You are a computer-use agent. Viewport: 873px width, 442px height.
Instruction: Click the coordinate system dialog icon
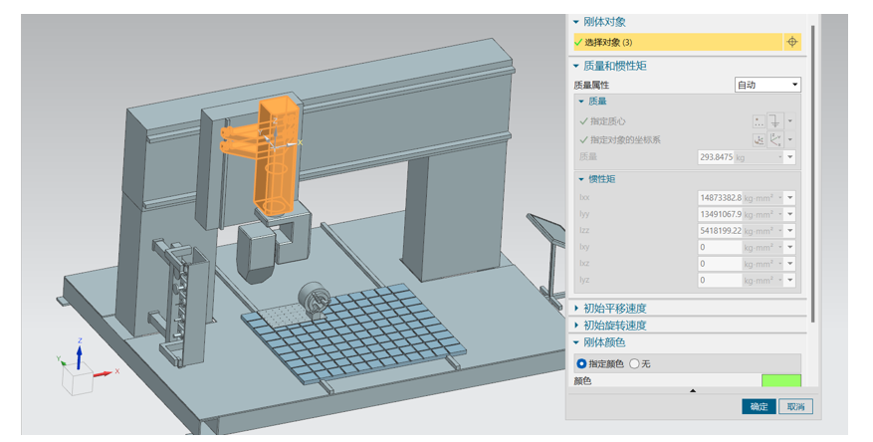[760, 139]
